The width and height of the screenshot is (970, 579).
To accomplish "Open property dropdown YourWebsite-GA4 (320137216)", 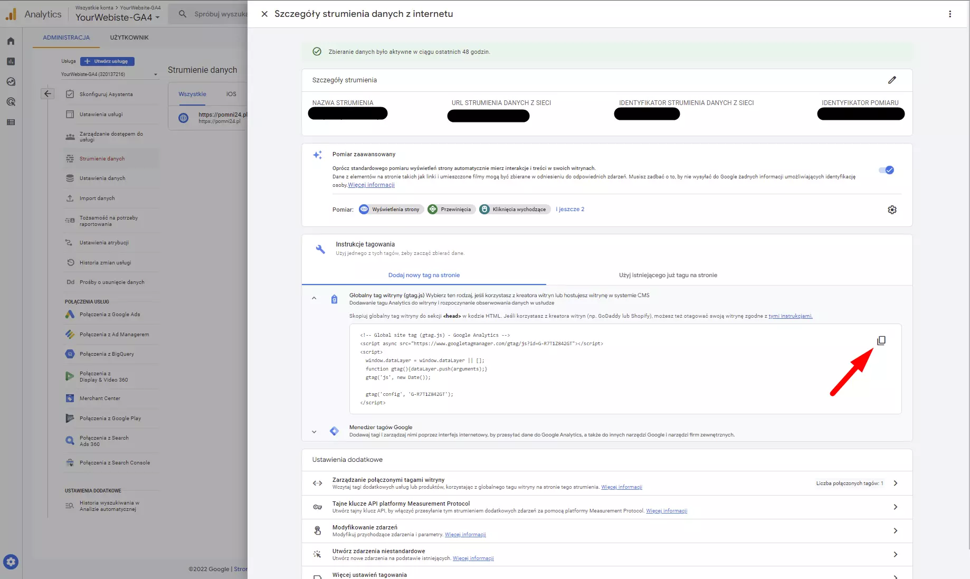I will click(109, 74).
